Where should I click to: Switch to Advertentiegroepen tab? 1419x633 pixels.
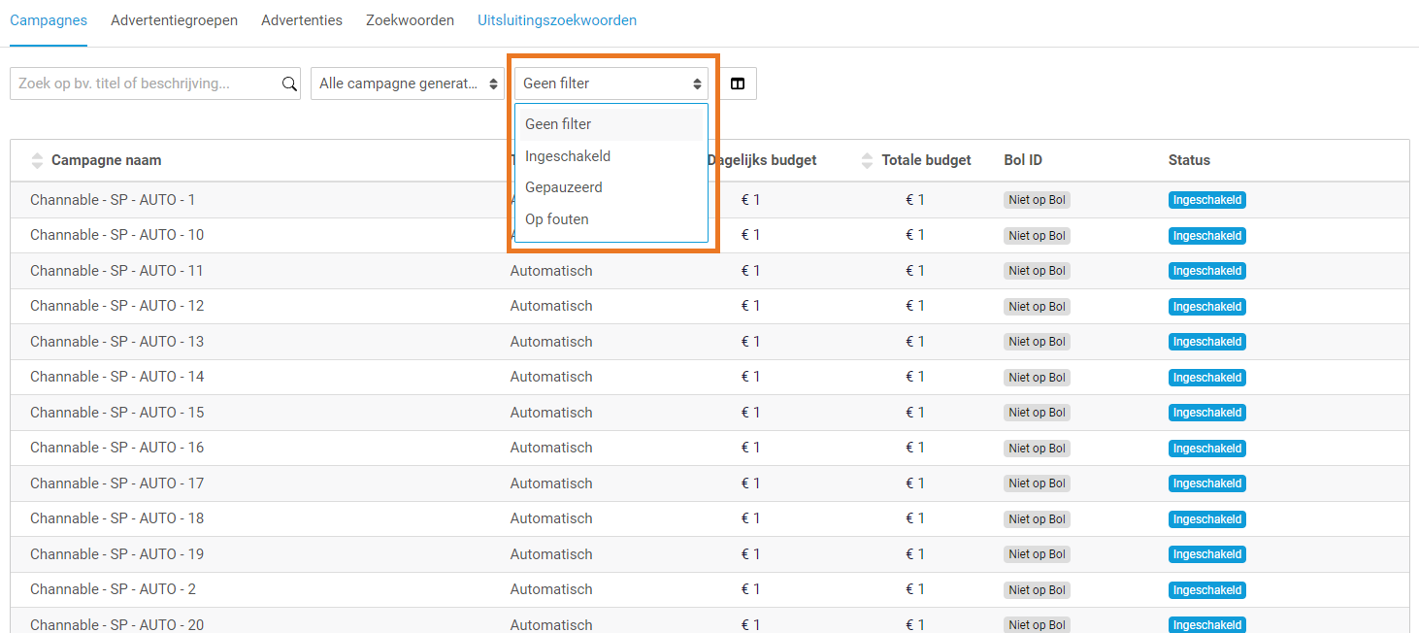(174, 20)
